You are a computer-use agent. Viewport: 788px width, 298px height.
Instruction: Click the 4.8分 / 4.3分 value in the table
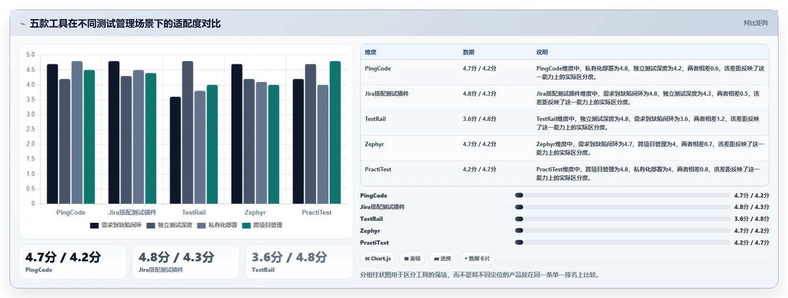[x=479, y=94]
